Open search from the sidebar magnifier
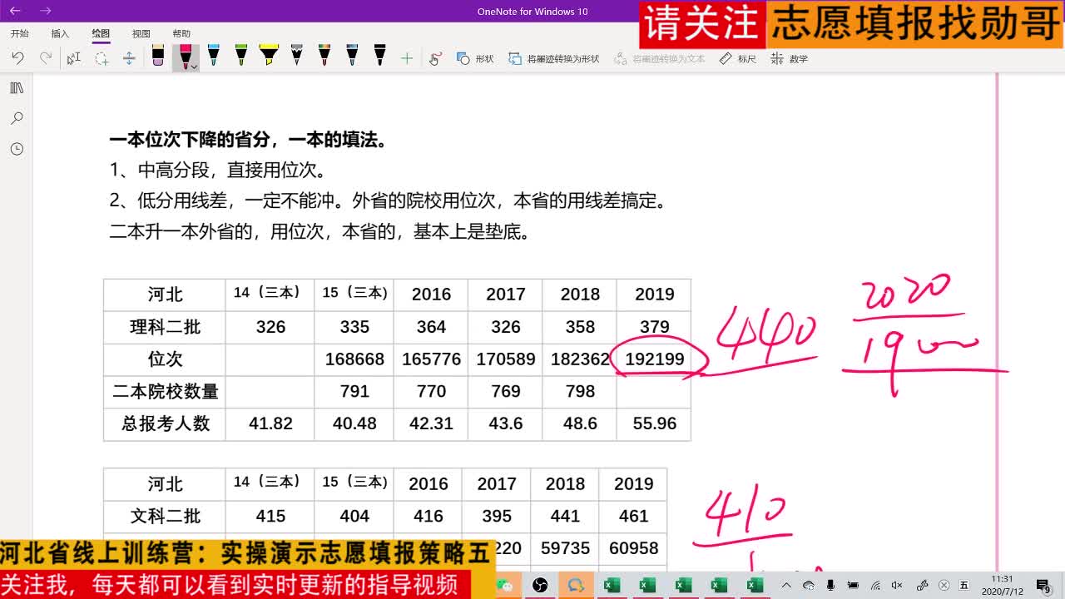Image resolution: width=1065 pixels, height=599 pixels. click(x=17, y=118)
